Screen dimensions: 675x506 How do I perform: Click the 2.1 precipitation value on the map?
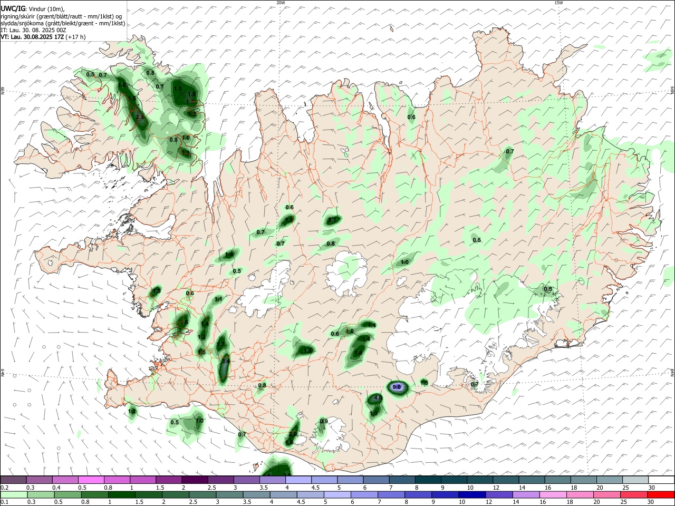coord(332,220)
